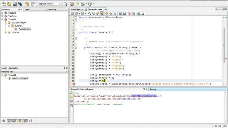
Task: Click the Save All icon
Action: (x=20, y=4)
